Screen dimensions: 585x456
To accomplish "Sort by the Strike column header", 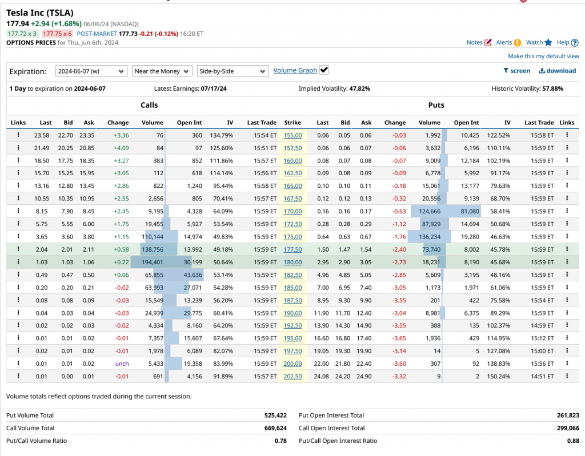I will tap(292, 122).
